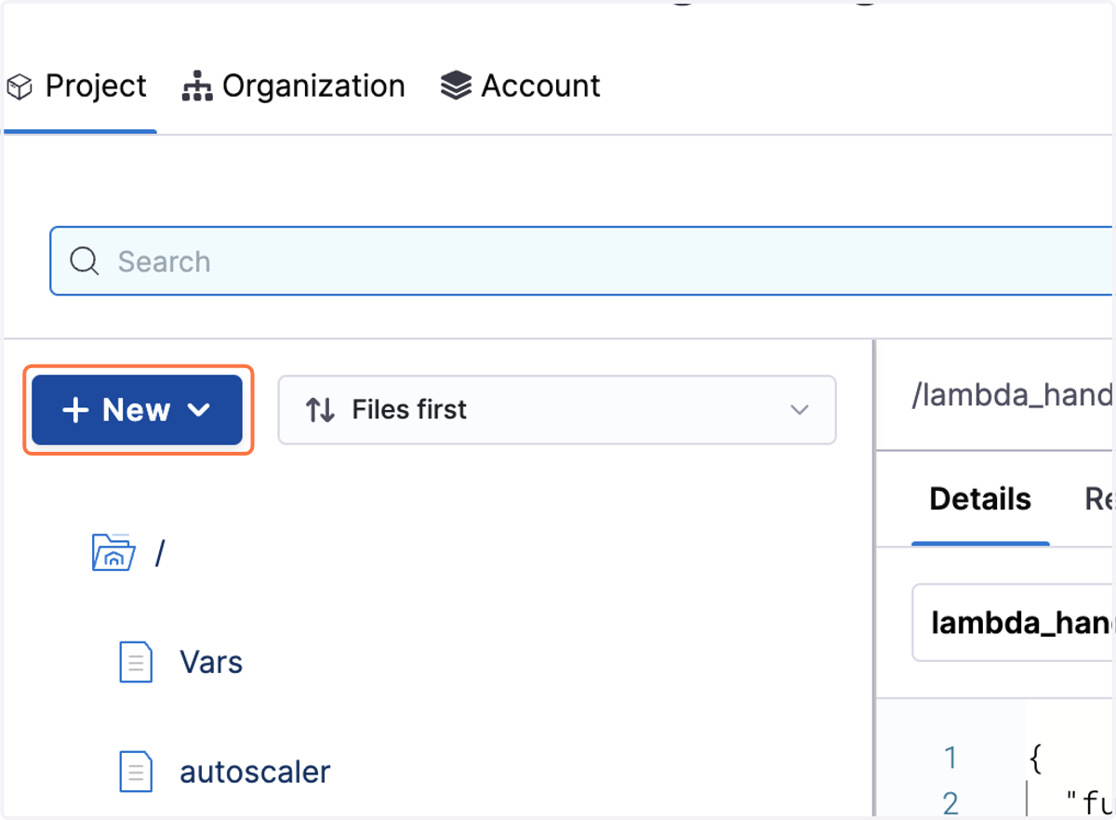
Task: Click line number 1 in editor
Action: click(950, 759)
